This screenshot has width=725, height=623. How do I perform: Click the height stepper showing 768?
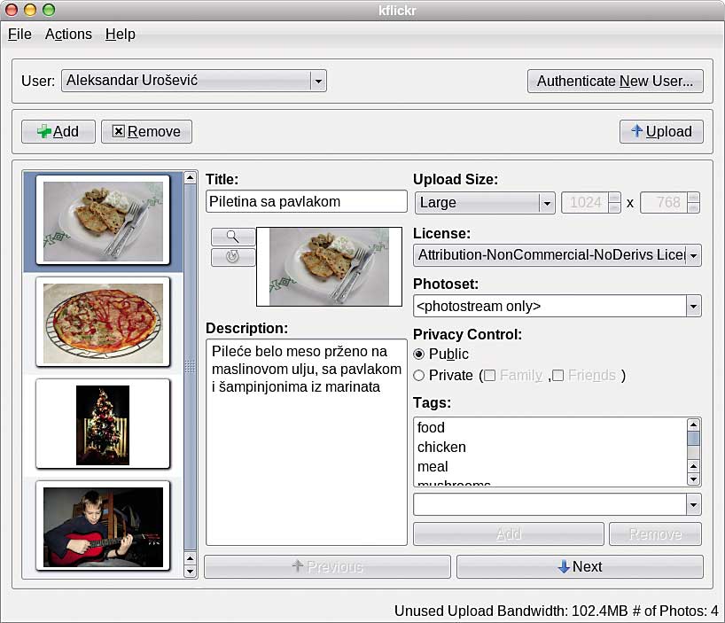coord(670,202)
